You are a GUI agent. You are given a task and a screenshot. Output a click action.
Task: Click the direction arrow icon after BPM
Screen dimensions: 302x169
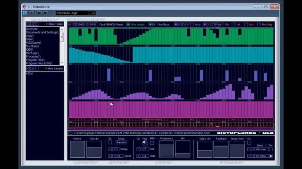[x=81, y=24]
